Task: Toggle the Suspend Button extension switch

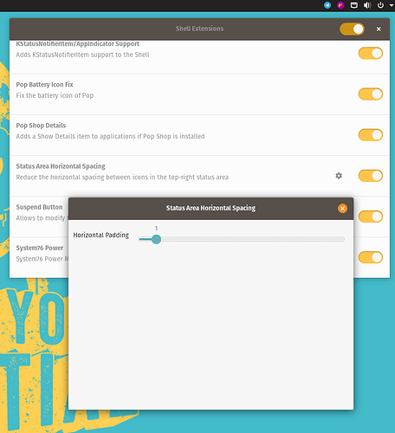Action: pyautogui.click(x=371, y=216)
